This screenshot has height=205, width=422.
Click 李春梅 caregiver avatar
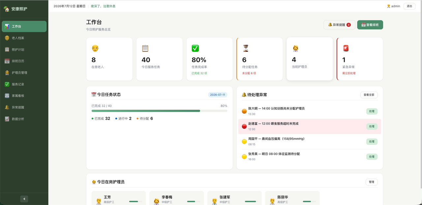pyautogui.click(x=156, y=201)
